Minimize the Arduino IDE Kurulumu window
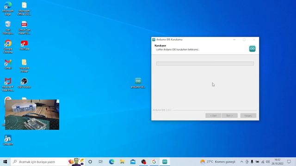 coord(234,40)
